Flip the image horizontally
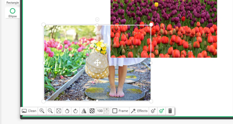 click(84, 111)
